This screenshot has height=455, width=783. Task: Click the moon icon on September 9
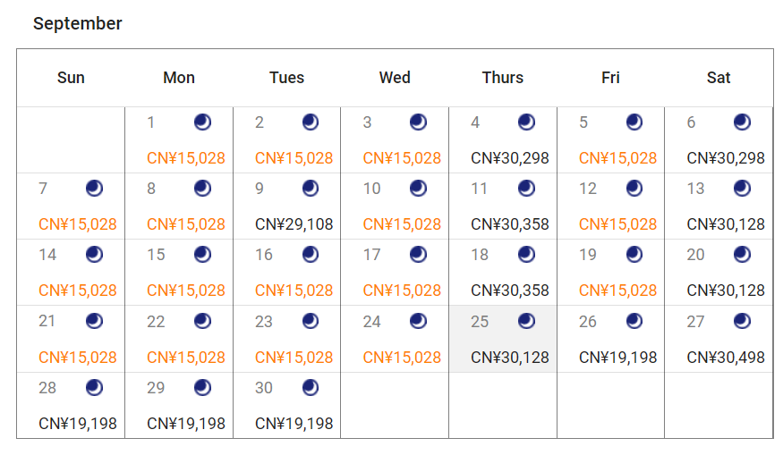(311, 188)
